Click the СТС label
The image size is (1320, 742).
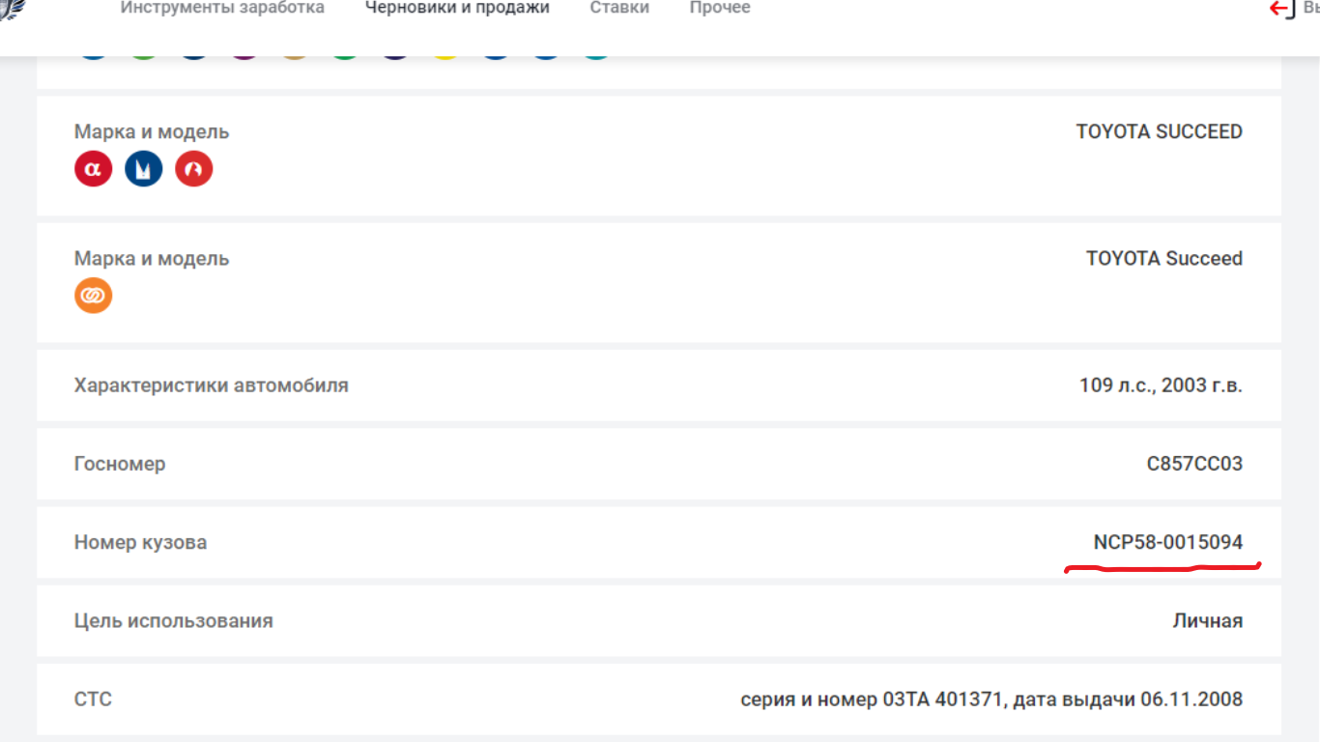click(x=93, y=699)
